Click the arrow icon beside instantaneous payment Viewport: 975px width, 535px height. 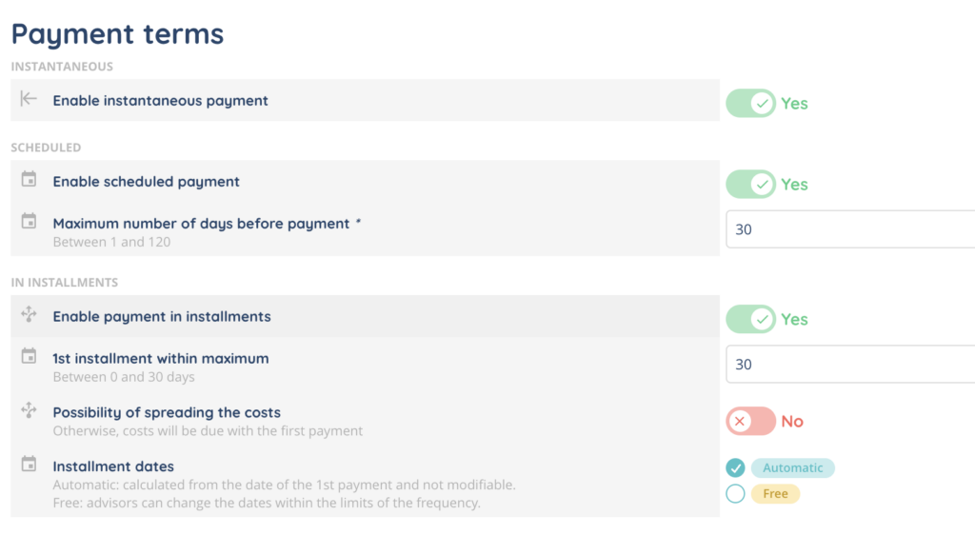29,99
